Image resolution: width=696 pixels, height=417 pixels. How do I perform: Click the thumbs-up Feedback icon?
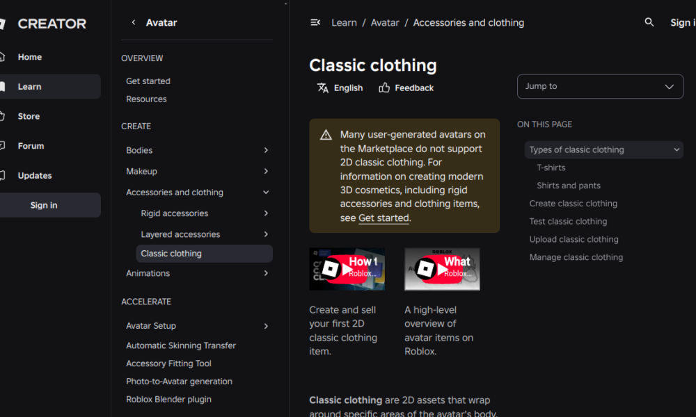[384, 88]
